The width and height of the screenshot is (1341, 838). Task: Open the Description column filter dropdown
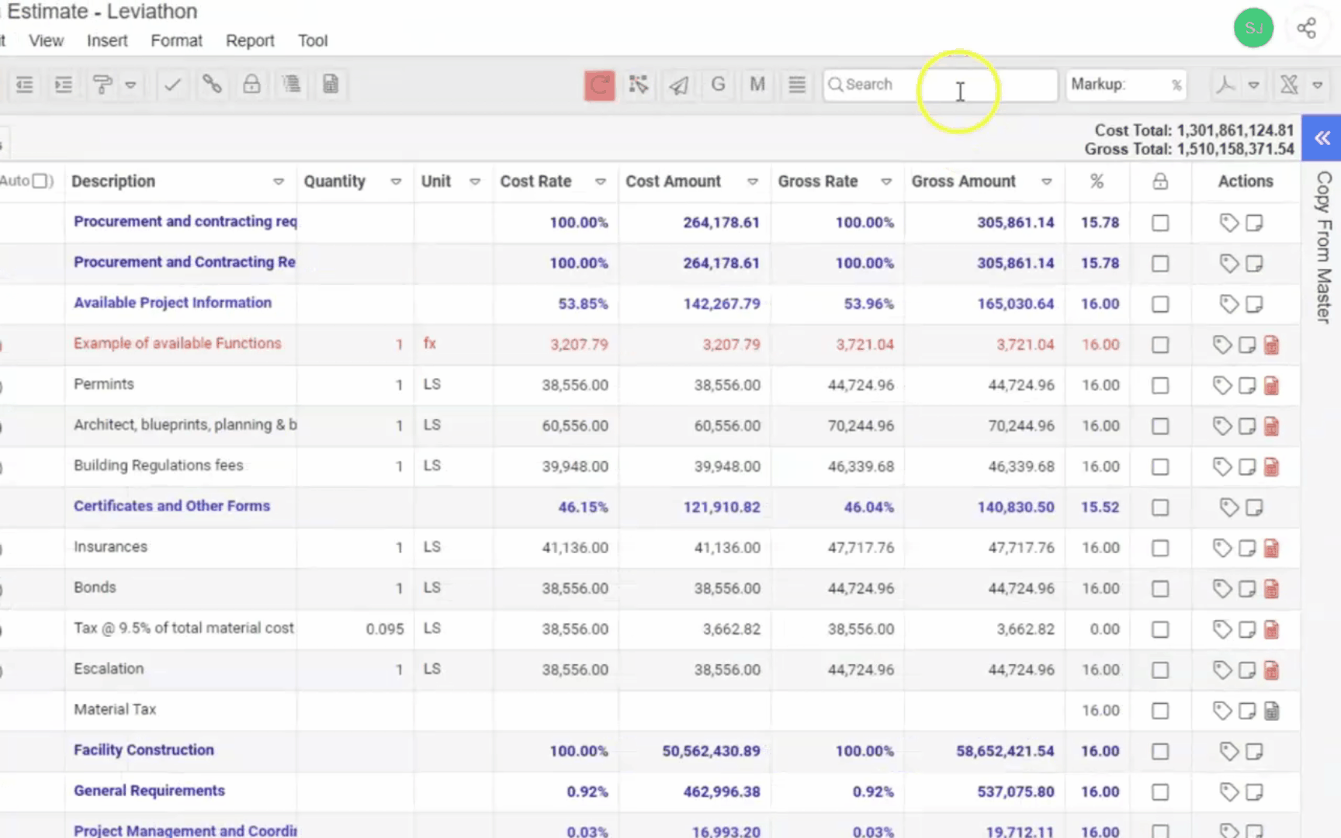pyautogui.click(x=278, y=182)
